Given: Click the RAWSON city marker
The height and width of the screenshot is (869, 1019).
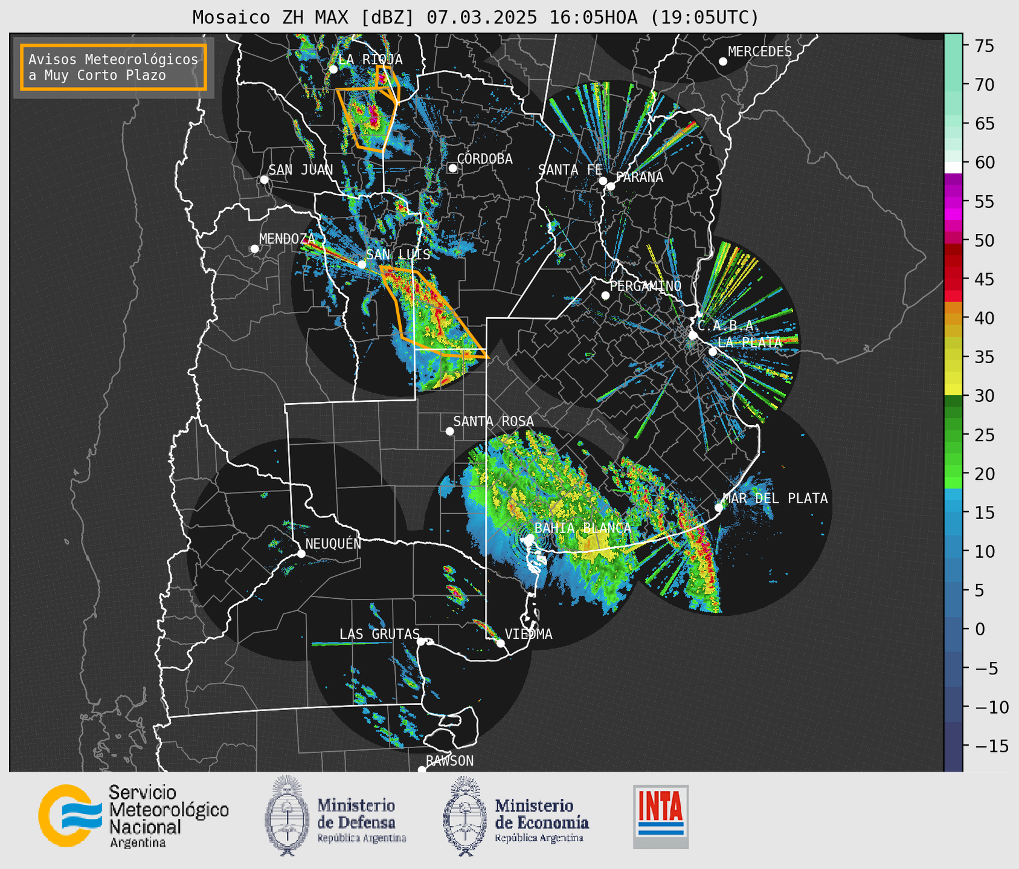Looking at the screenshot, I should coord(422,770).
